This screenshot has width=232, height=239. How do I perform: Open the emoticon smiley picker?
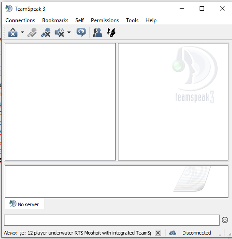coord(225,220)
